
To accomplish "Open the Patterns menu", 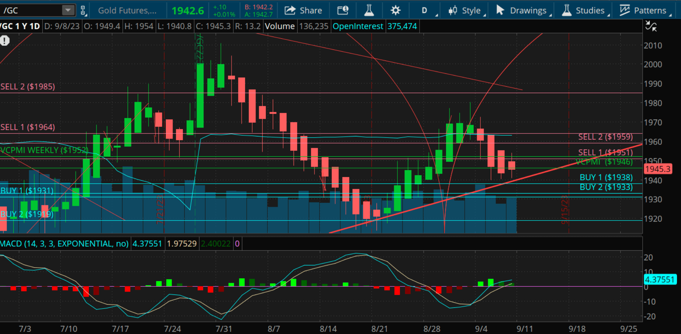I will 644,10.
